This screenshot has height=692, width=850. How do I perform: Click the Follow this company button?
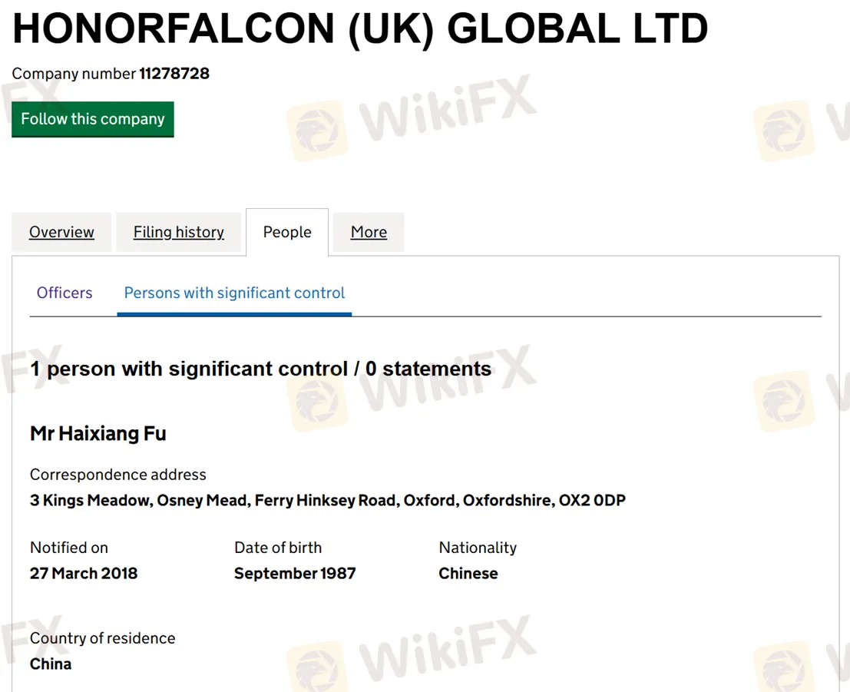[93, 119]
